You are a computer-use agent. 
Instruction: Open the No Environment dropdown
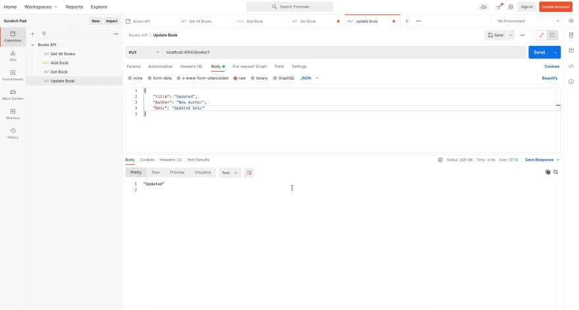pyautogui.click(x=528, y=21)
